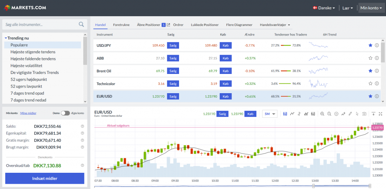Screen dimensions: 386x189
Task: Click Indsæt midler button
Action: click(45, 178)
